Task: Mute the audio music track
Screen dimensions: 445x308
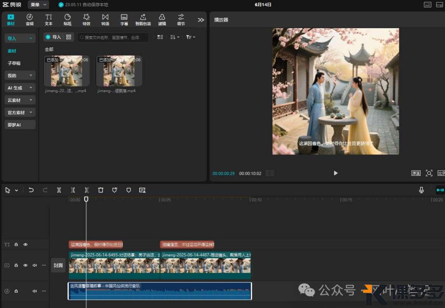Action: (x=35, y=291)
